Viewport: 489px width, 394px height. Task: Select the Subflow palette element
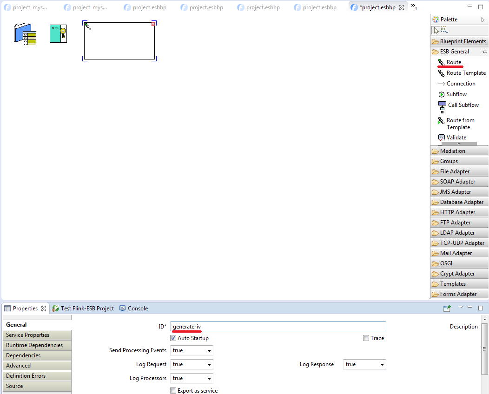point(456,94)
